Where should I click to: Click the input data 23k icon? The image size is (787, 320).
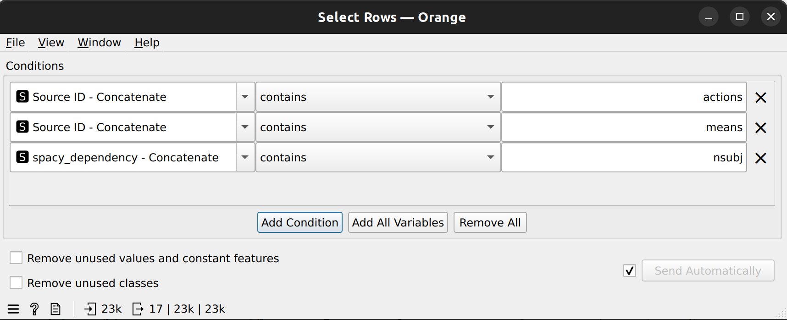click(x=90, y=309)
